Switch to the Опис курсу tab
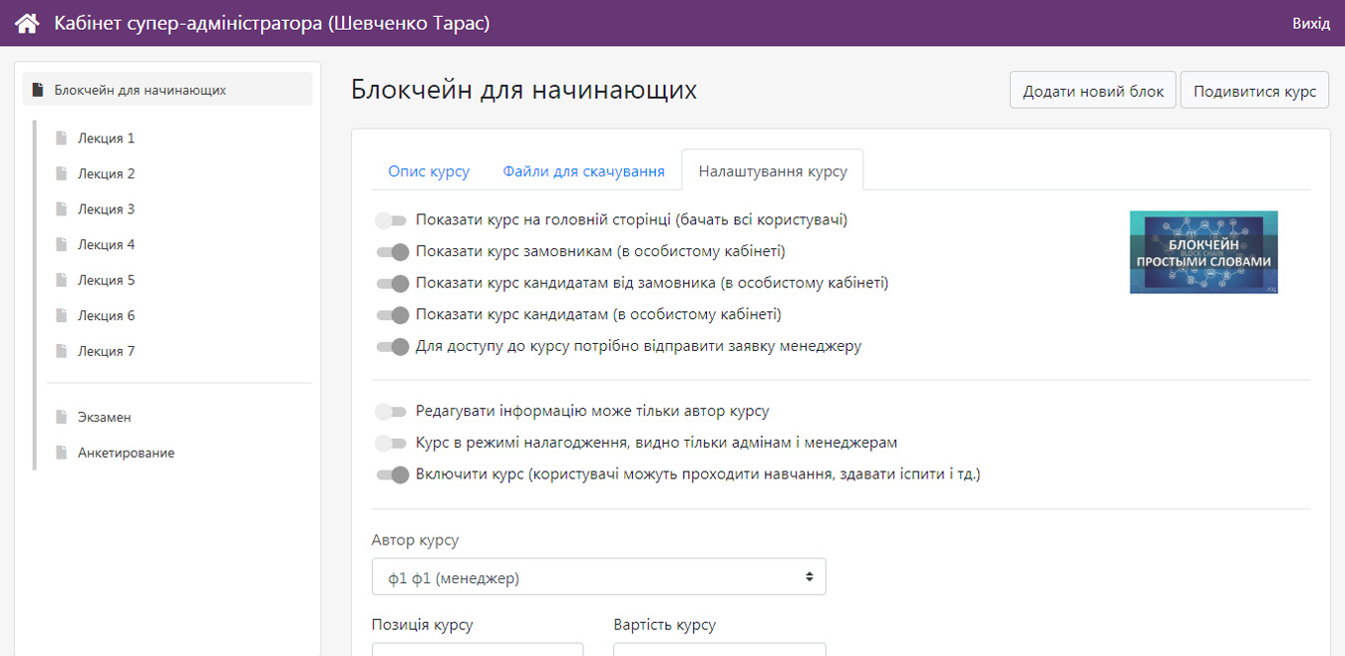The image size is (1345, 656). point(429,171)
